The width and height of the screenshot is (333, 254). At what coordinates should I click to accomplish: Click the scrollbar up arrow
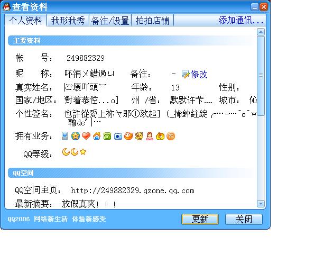[x=261, y=32]
